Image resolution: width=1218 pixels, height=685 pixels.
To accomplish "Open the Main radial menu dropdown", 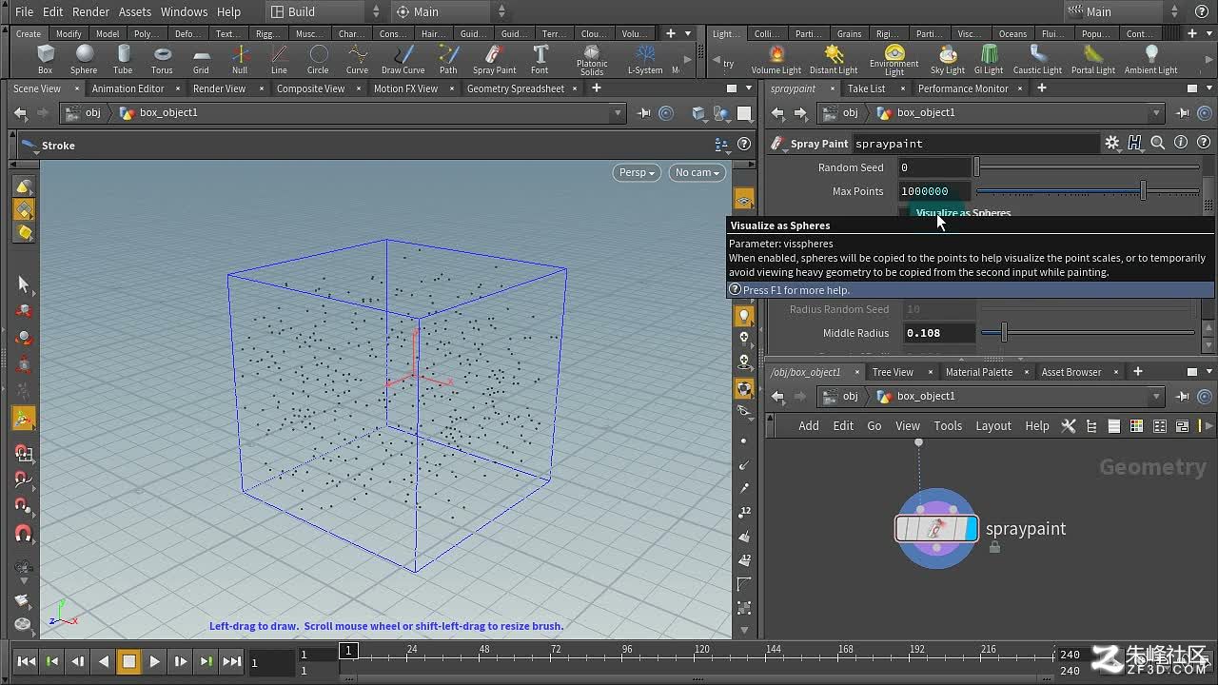I will pyautogui.click(x=452, y=11).
